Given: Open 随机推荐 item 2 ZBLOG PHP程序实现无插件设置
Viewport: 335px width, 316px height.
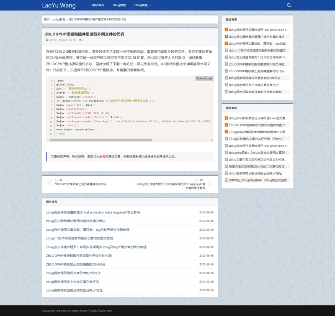Looking at the screenshot, I should tap(258, 125).
